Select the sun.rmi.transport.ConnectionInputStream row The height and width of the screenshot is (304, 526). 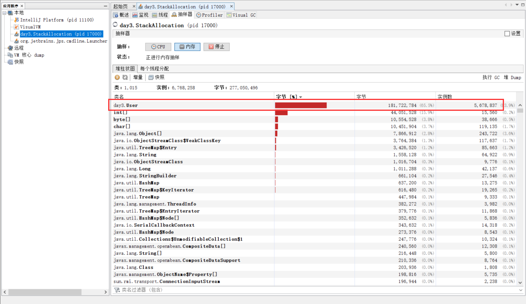(x=315, y=281)
